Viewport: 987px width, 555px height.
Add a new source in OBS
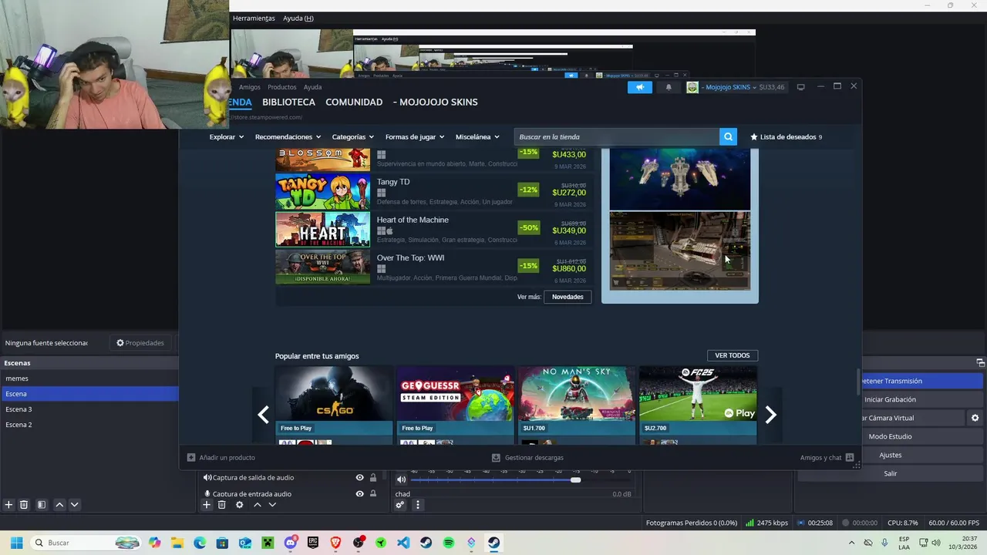(x=207, y=505)
